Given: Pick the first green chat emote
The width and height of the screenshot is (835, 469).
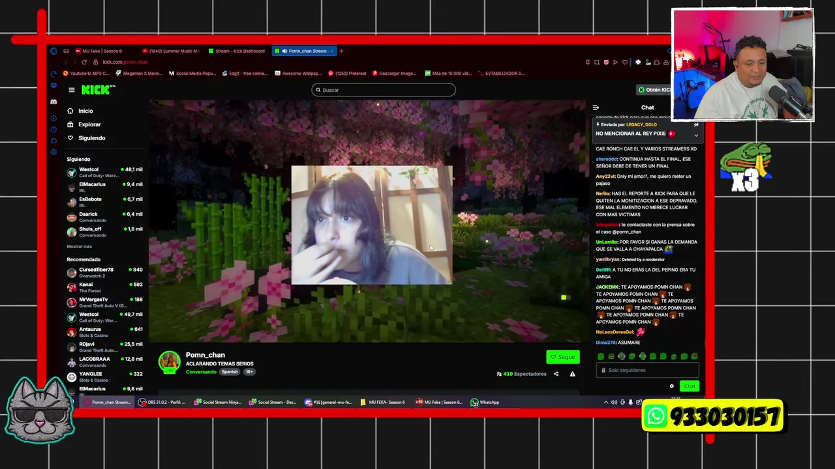Looking at the screenshot, I should click(601, 356).
